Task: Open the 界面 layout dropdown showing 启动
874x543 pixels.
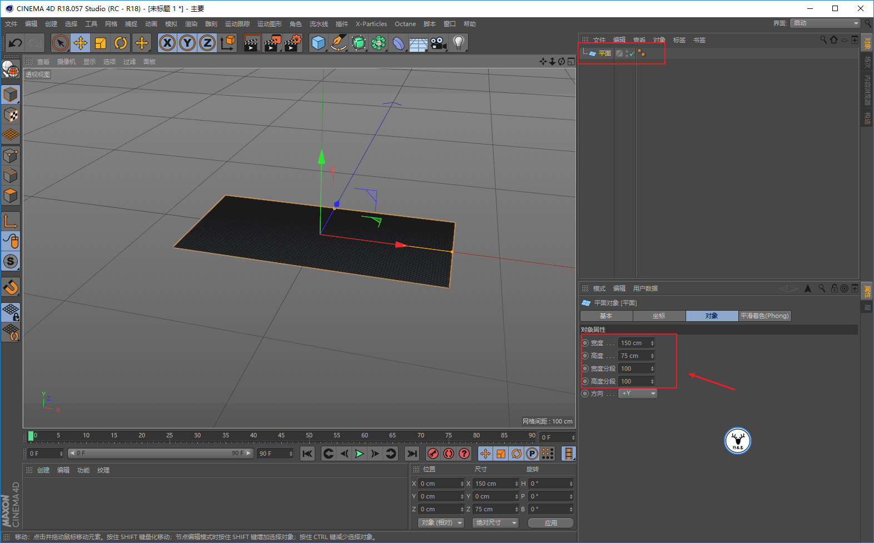Action: [826, 23]
